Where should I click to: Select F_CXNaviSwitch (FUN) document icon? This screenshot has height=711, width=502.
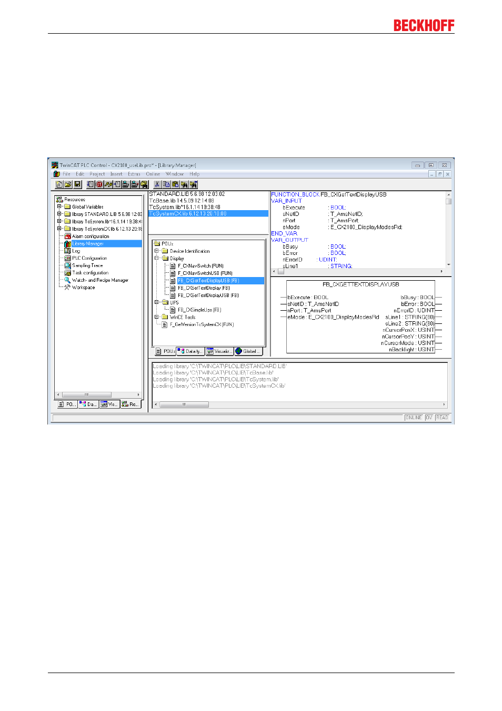[173, 266]
